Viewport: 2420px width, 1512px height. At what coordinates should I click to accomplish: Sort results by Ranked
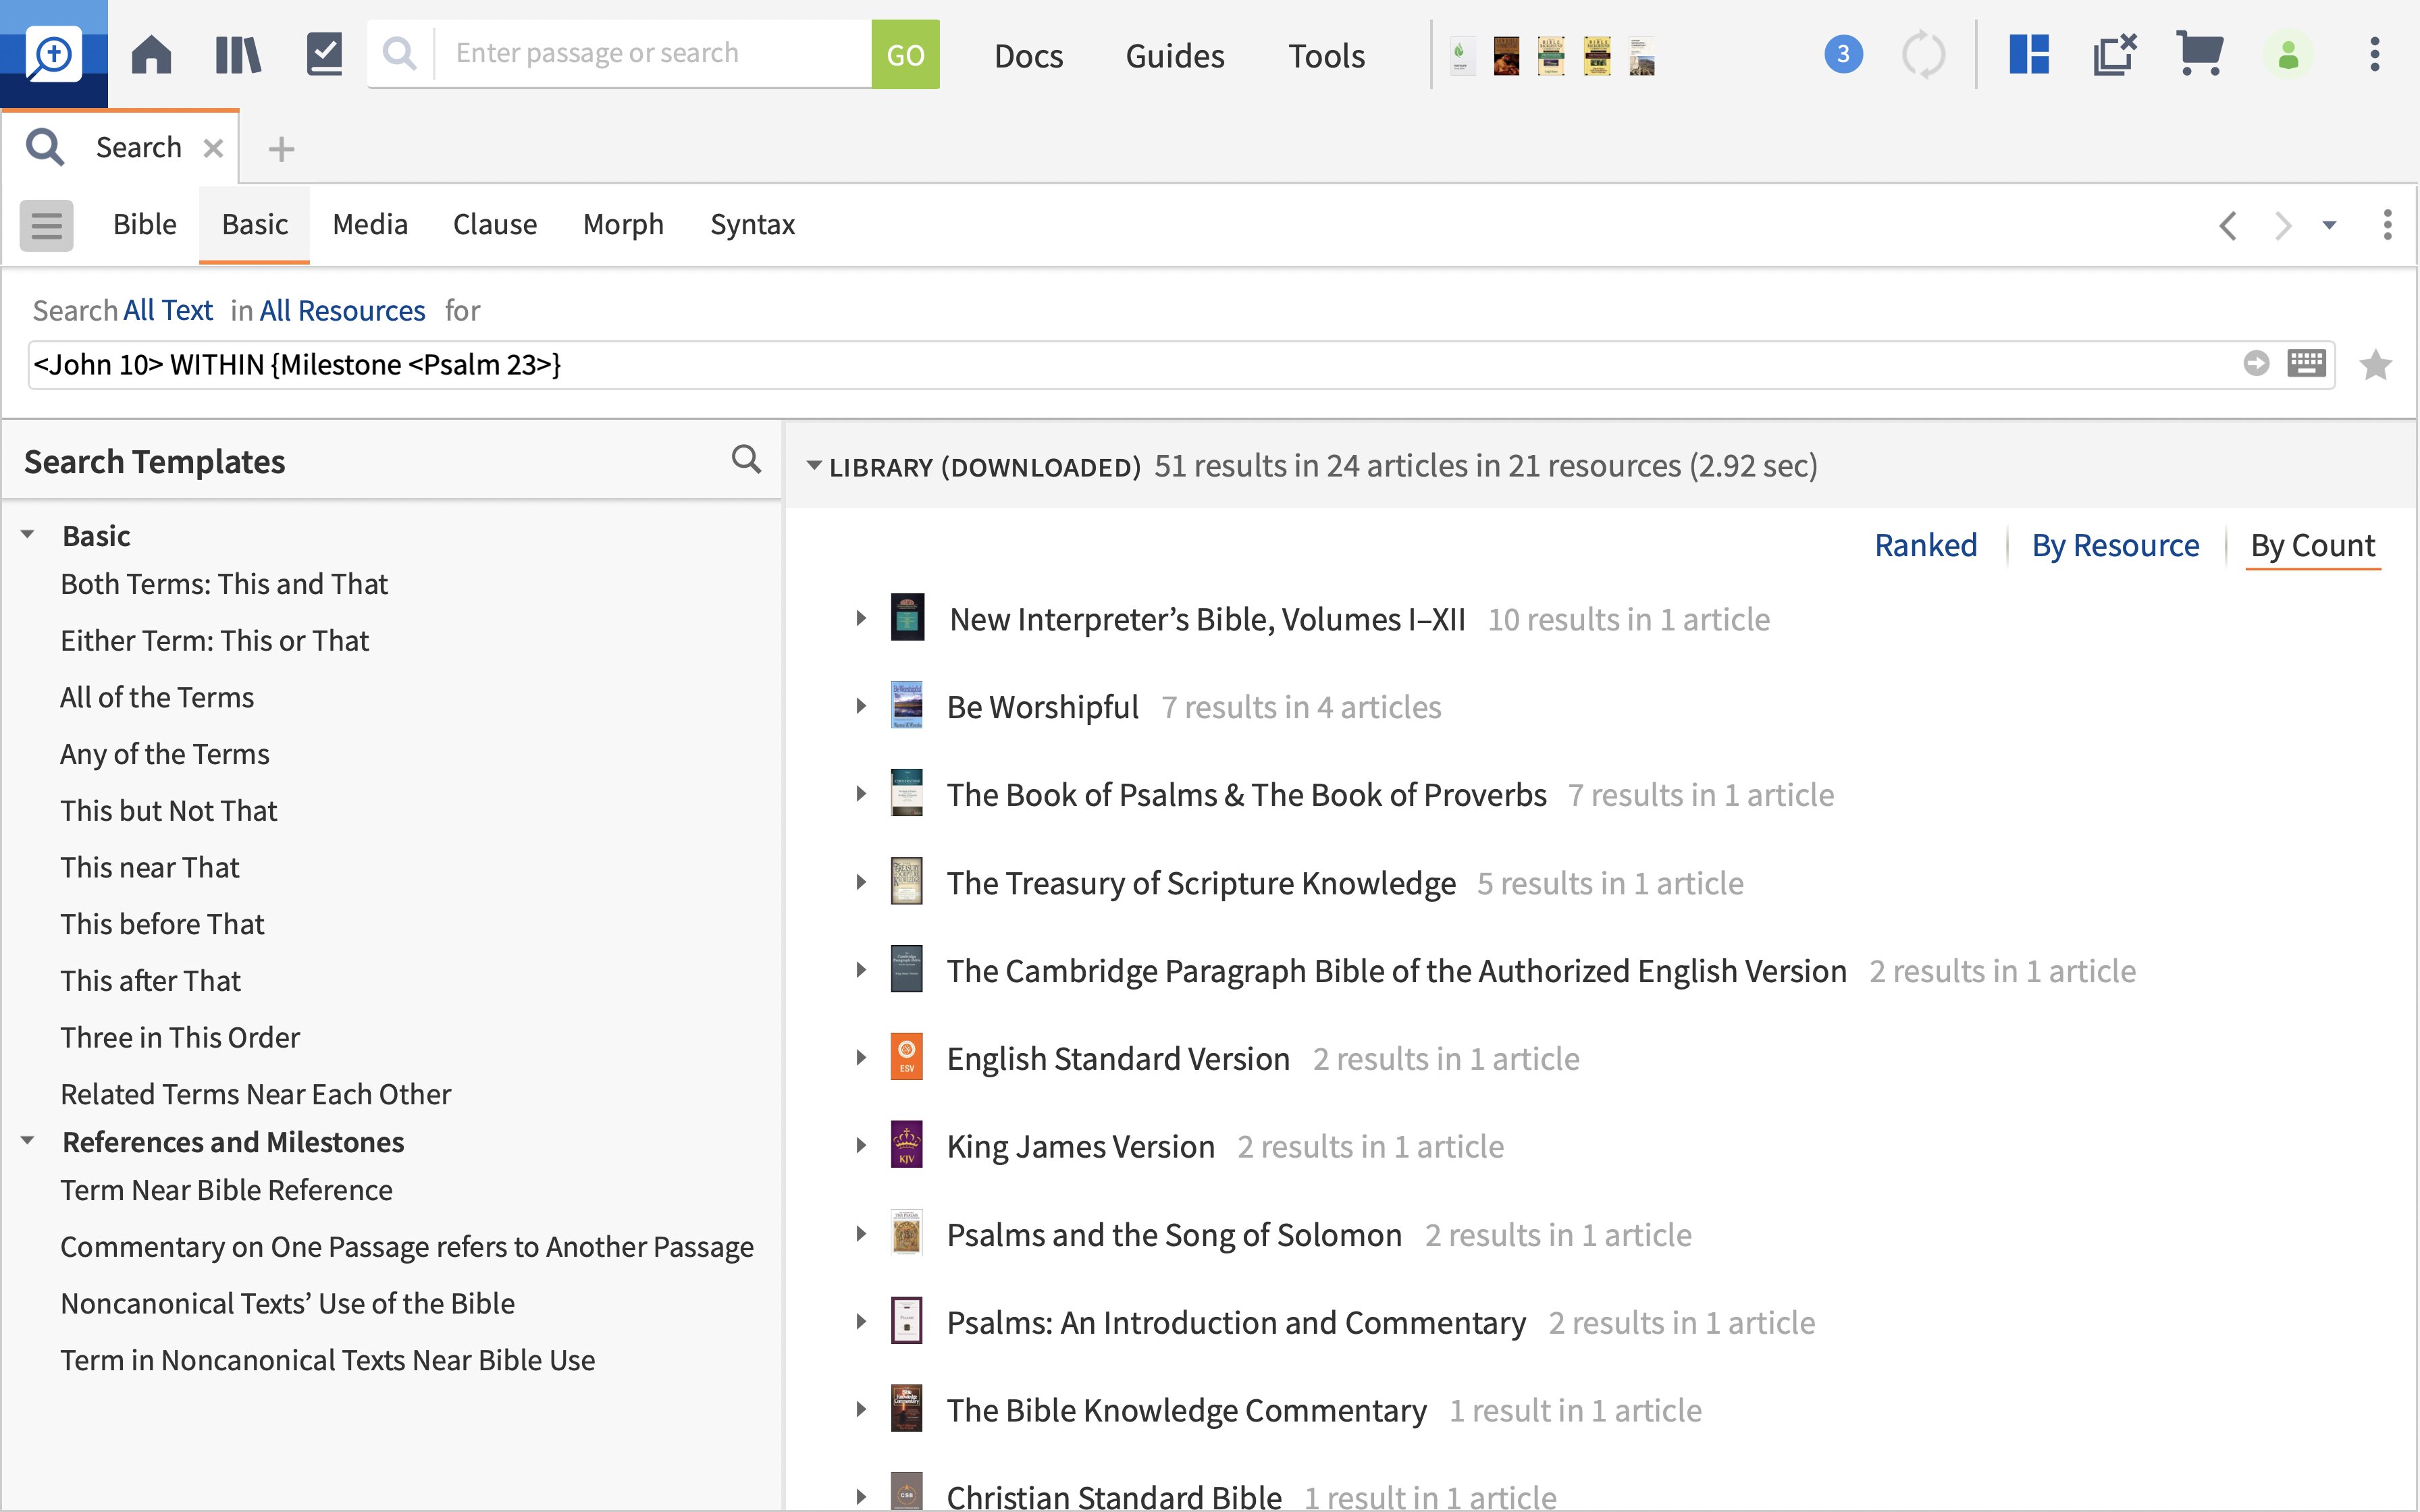coord(1926,545)
